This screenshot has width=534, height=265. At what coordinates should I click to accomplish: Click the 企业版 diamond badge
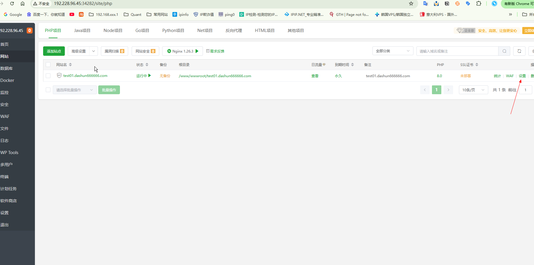466,31
